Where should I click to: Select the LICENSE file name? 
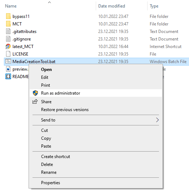point(20,54)
